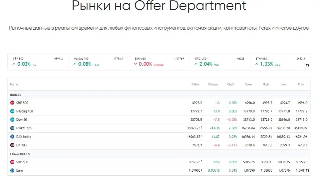Select the COMMODITIES section heading
Screen dimensions: 320x180
point(20,154)
